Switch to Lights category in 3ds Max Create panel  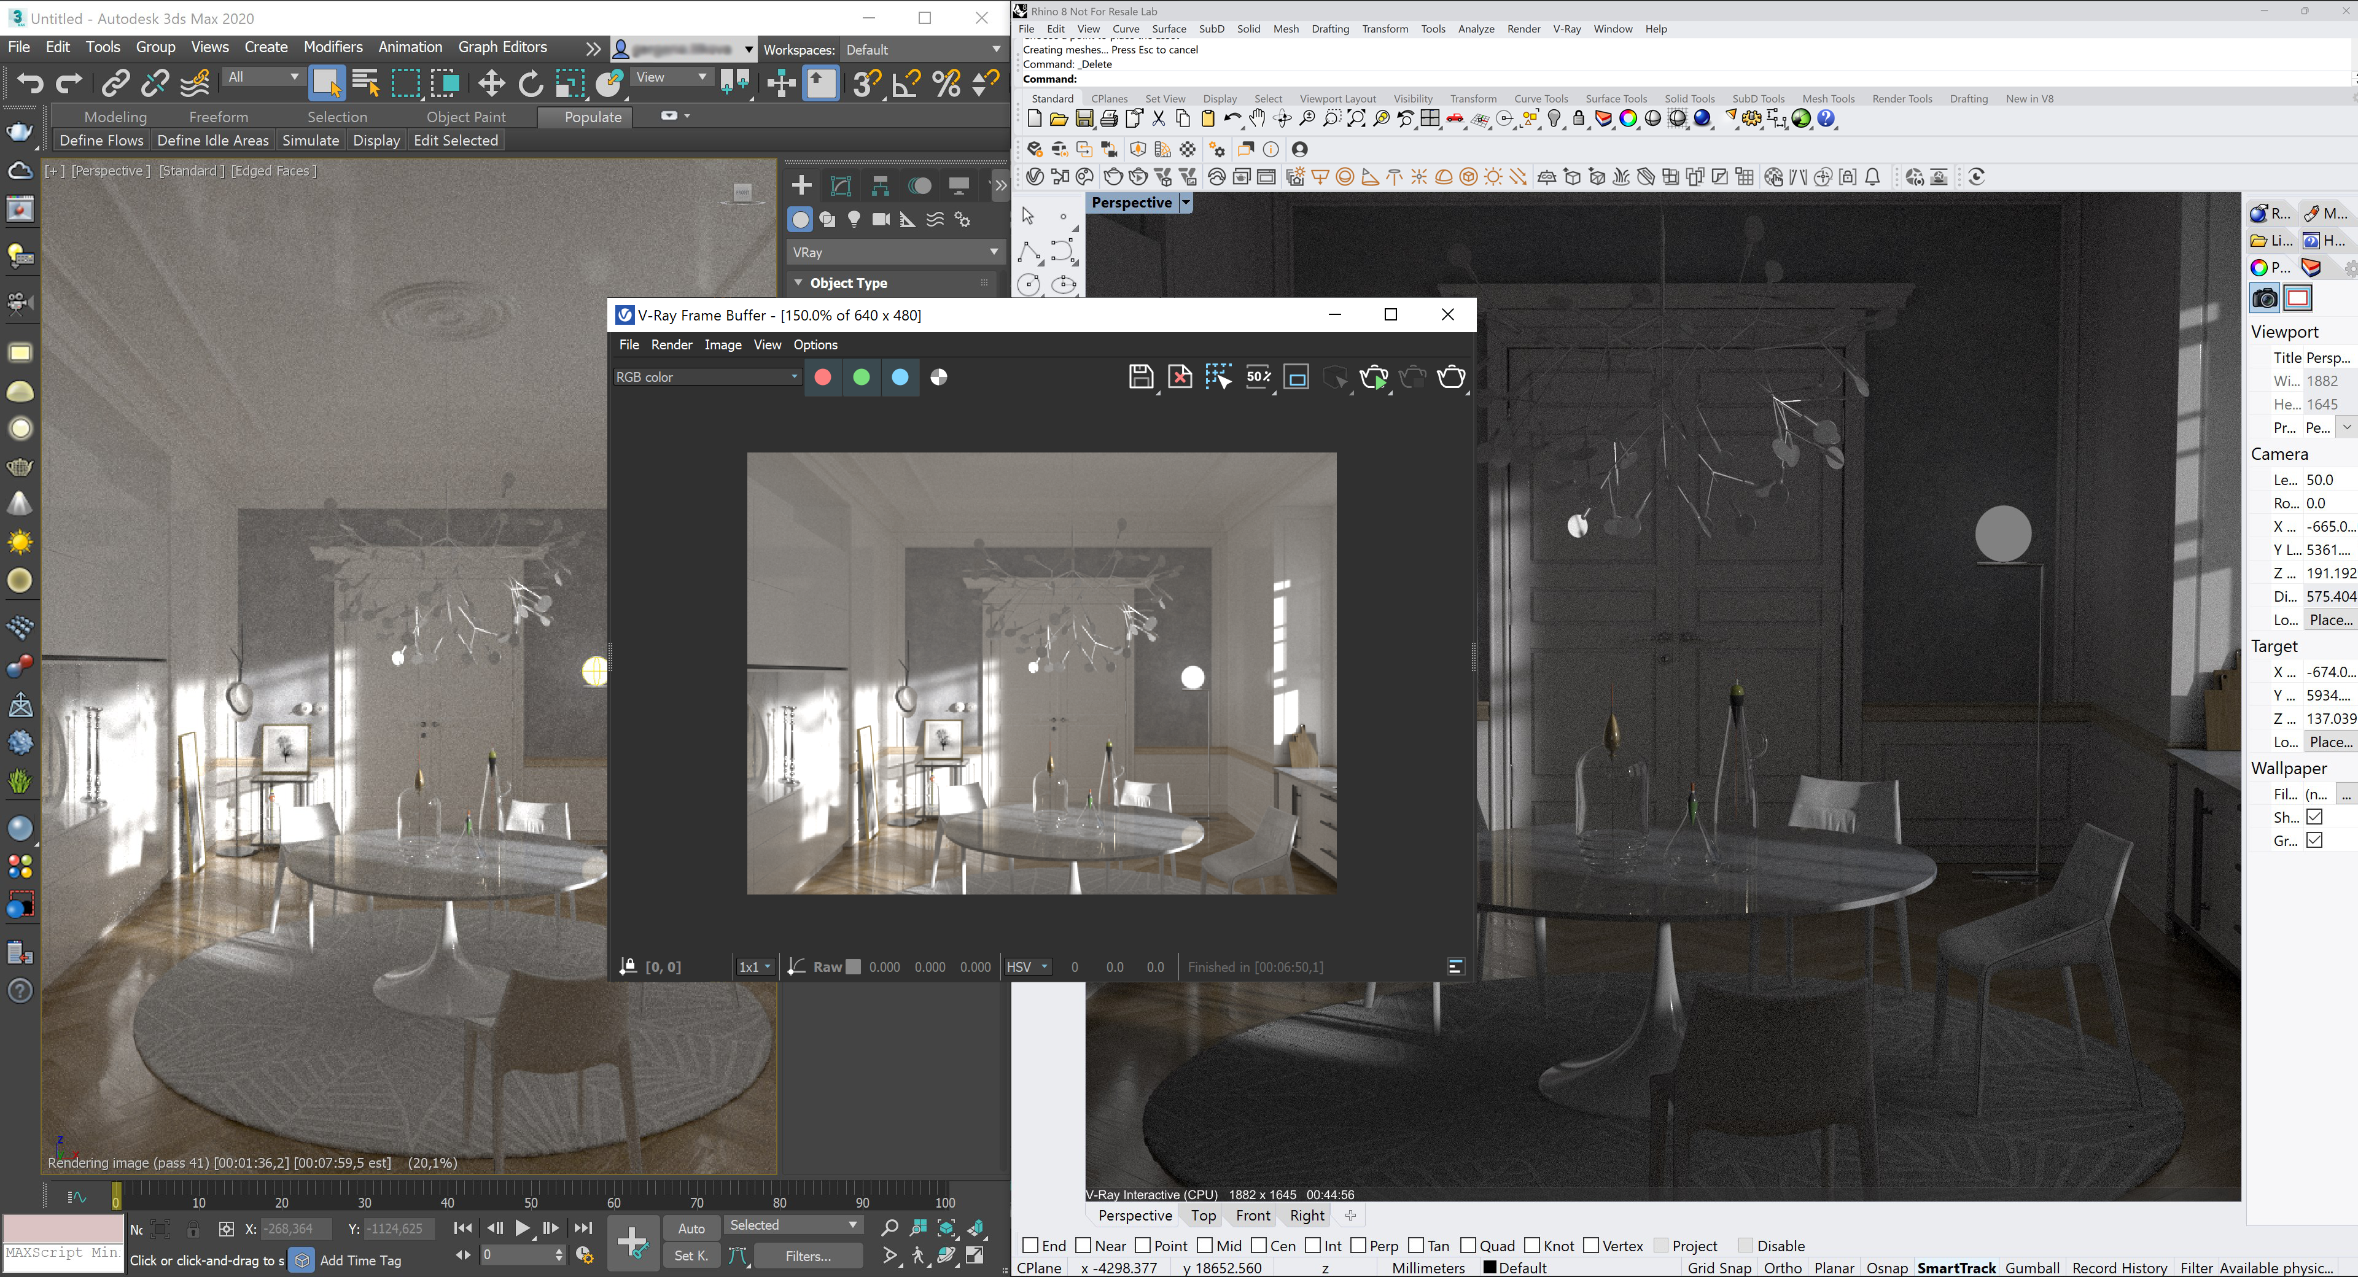853,220
